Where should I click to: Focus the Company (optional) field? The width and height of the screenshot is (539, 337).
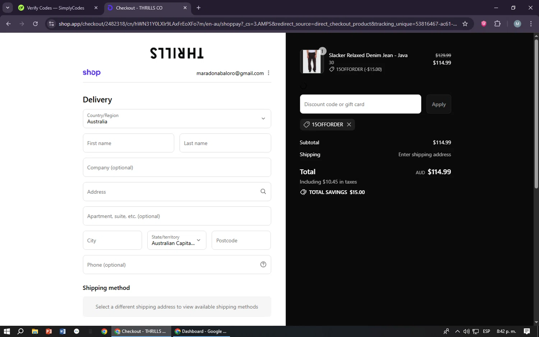pyautogui.click(x=177, y=167)
